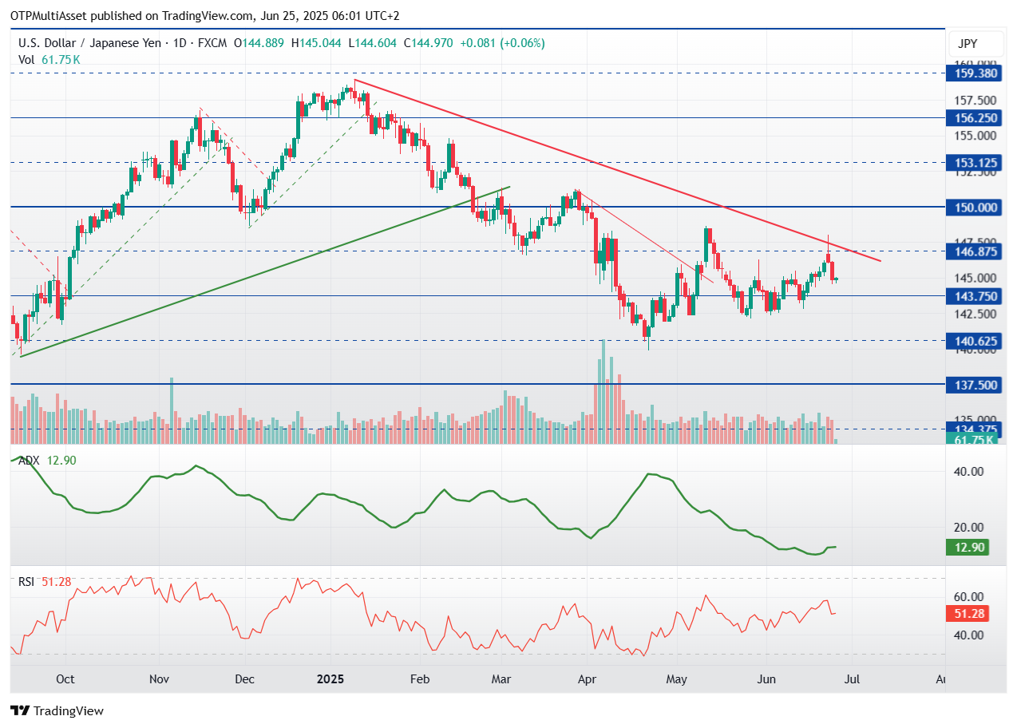
Task: Click the Oct label on the time axis
Action: click(x=65, y=679)
